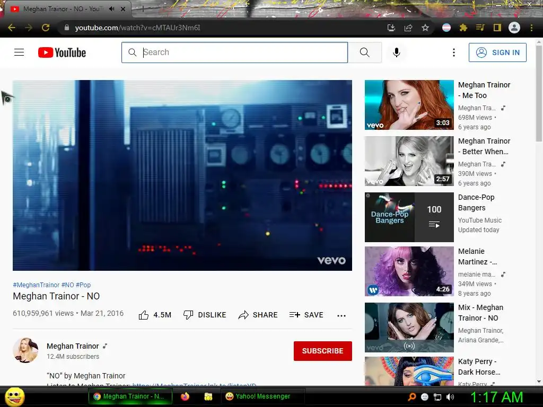Screen dimensions: 543x407
Task: Open the Meghan Trainor channel name link
Action: (73, 346)
